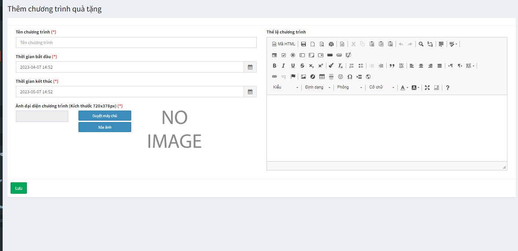The height and width of the screenshot is (251, 518).
Task: Toggle Italic formatting
Action: (x=284, y=66)
